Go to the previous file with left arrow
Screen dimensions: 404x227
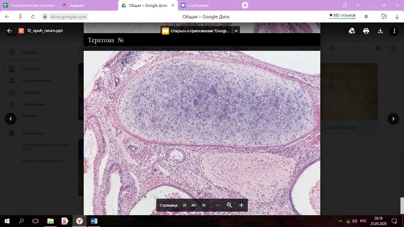point(11,119)
